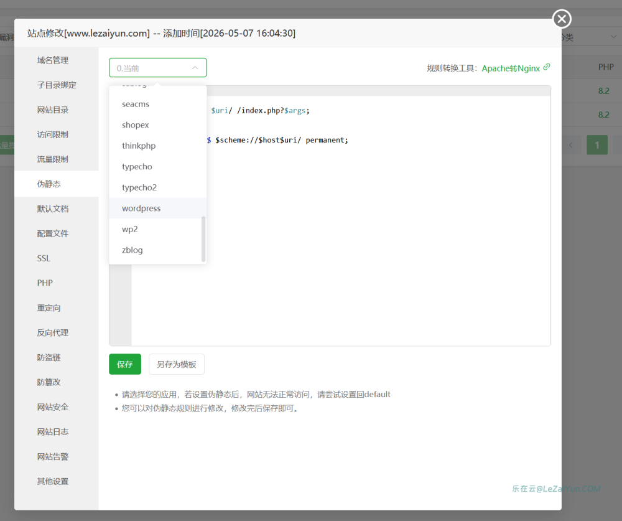The height and width of the screenshot is (521, 622).
Task: Open the PHP tab in sidebar
Action: pos(57,283)
